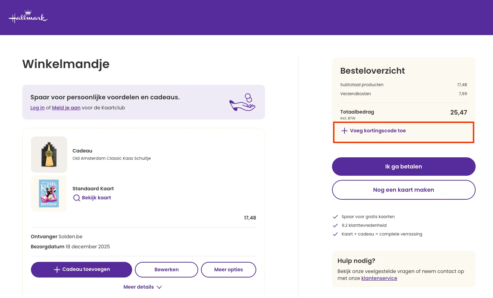Click the plus icon on Voeg kortingscode toe

tap(344, 131)
